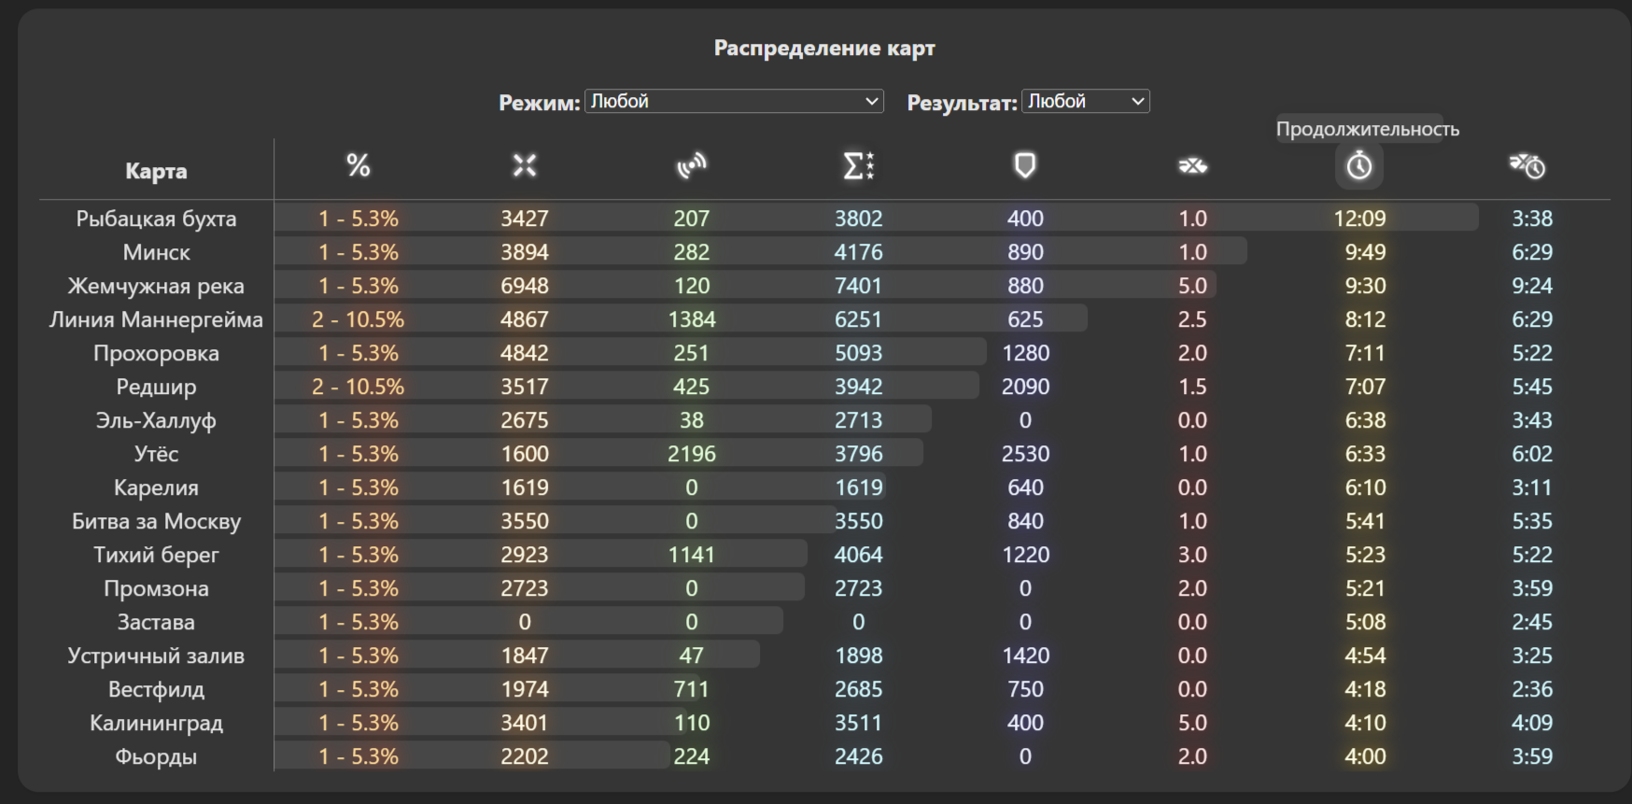Viewport: 1632px width, 804px height.
Task: Click the 2 - 10.5% value for Редшир
Action: click(x=358, y=387)
